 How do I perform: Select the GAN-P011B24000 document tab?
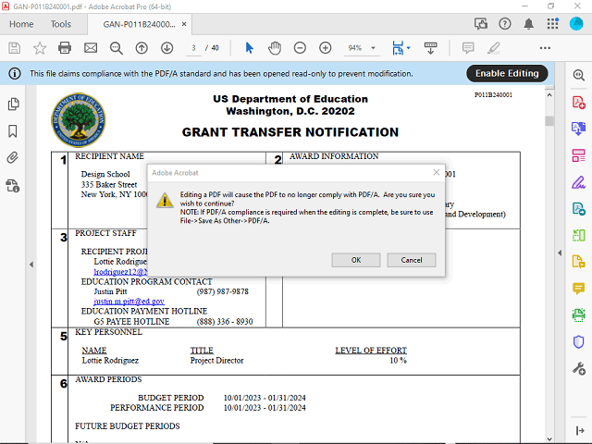pos(139,24)
